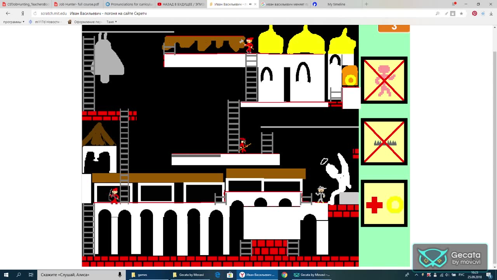Click the large gray bell
The width and height of the screenshot is (497, 280).
pos(107,58)
